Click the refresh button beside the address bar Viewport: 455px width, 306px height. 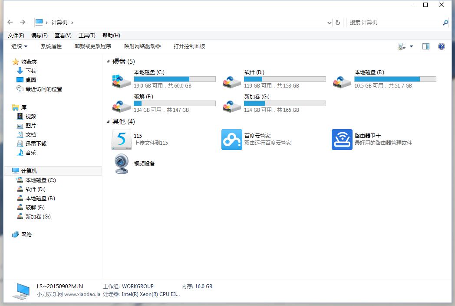tap(338, 23)
